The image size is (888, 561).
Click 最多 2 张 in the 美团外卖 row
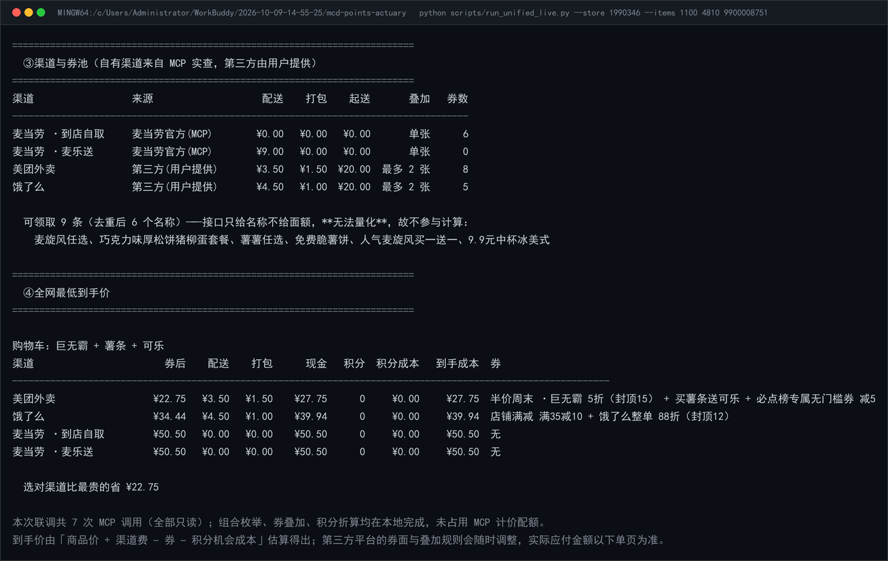click(x=406, y=169)
